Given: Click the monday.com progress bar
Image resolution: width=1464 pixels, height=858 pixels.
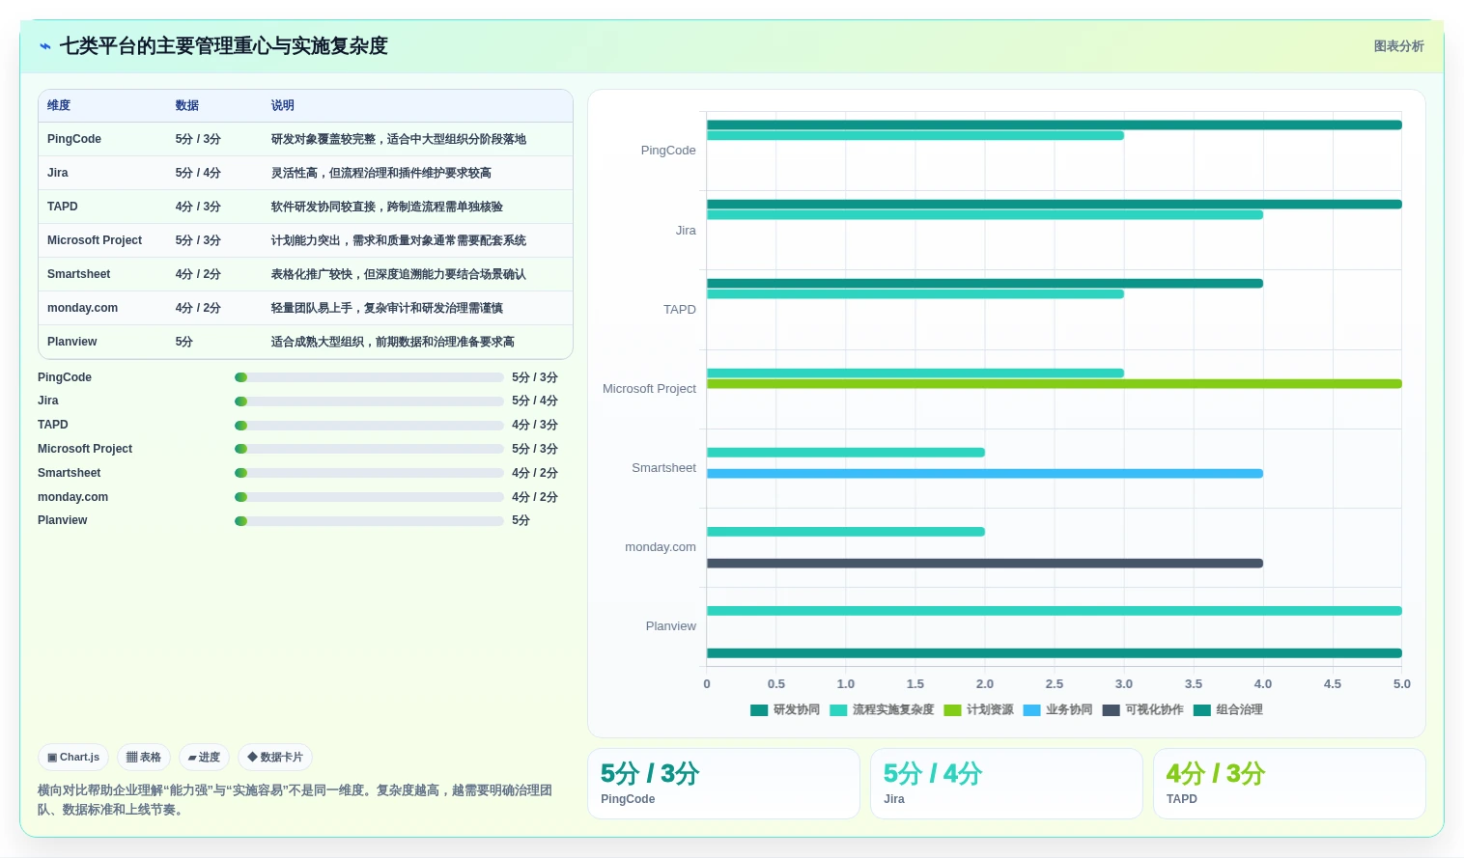Looking at the screenshot, I should [x=369, y=497].
